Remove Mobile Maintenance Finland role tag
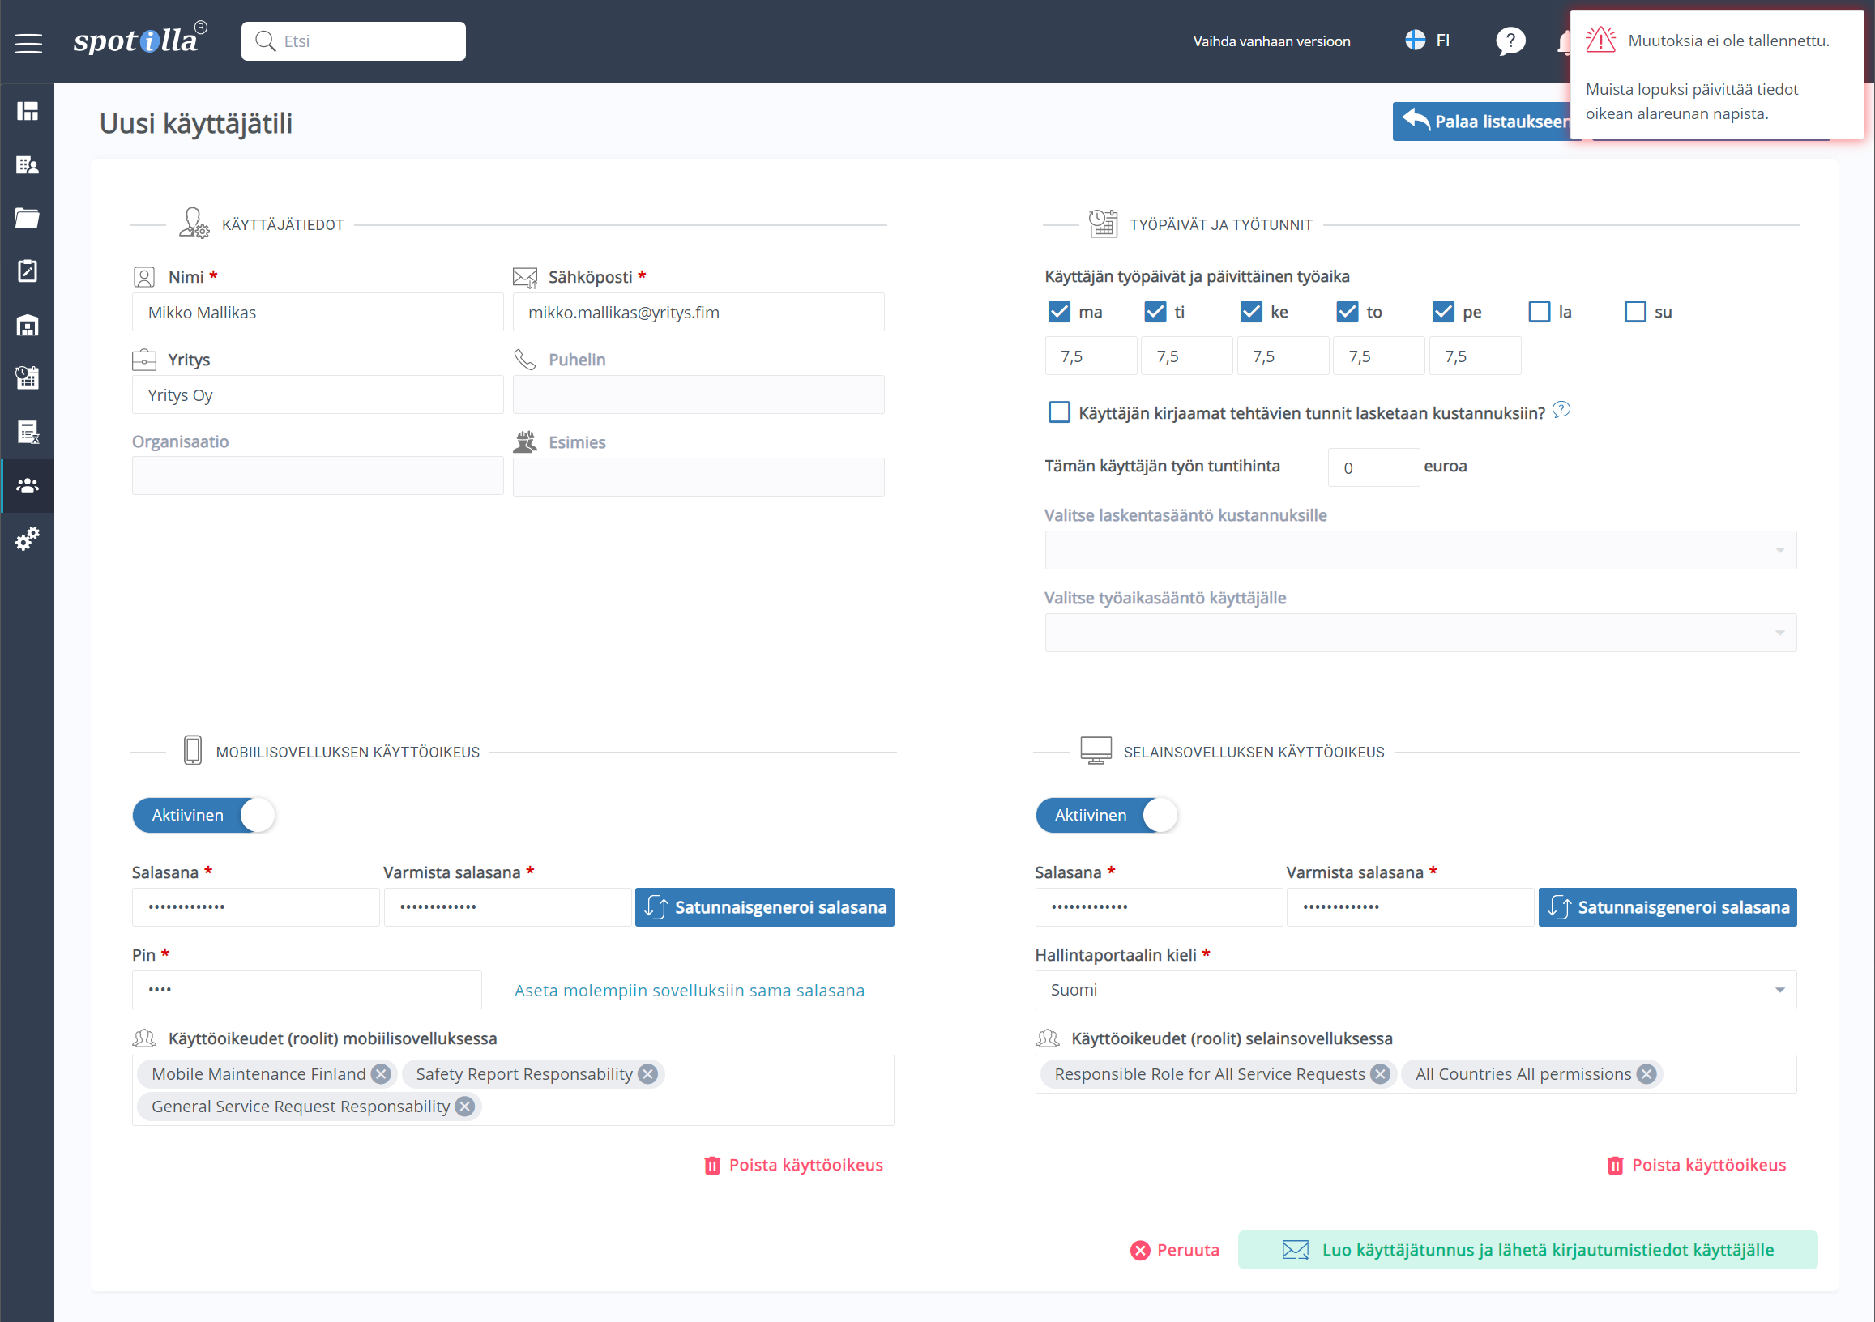 tap(381, 1074)
